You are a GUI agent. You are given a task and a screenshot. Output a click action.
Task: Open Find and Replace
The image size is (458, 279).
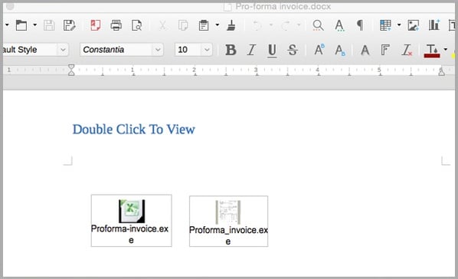point(318,25)
